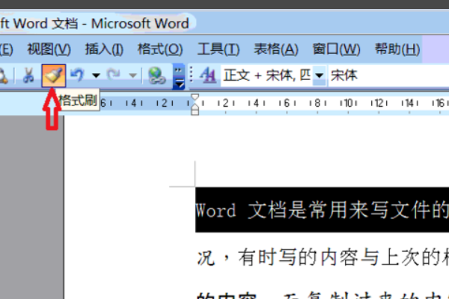Open the style dropdown arrow
The width and height of the screenshot is (449, 299).
tap(320, 75)
